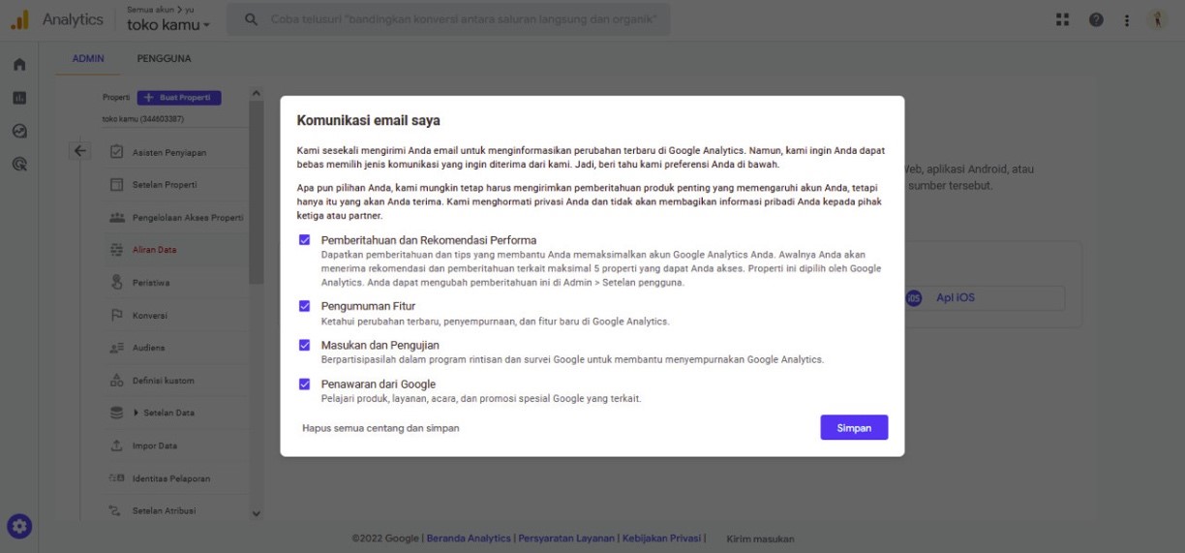Image resolution: width=1185 pixels, height=553 pixels.
Task: Click the search magnifier icon
Action: pos(252,19)
